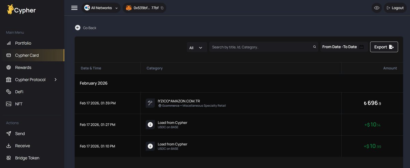Click the Logout button
The height and width of the screenshot is (168, 410).
pos(395,8)
